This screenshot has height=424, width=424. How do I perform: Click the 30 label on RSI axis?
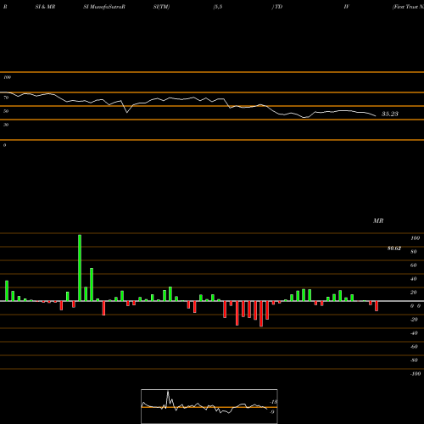pyautogui.click(x=6, y=125)
